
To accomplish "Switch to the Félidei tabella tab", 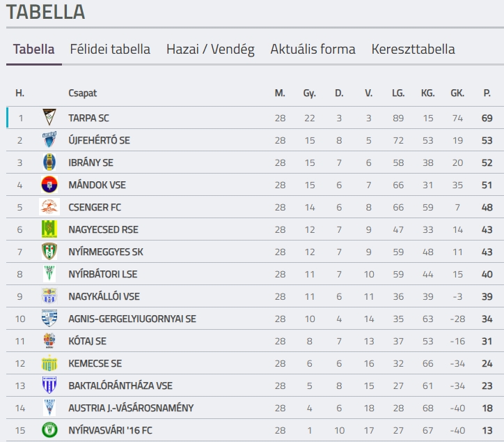I will (x=110, y=49).
